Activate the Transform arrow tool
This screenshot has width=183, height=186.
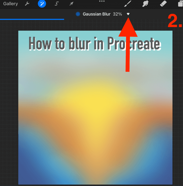(x=71, y=4)
